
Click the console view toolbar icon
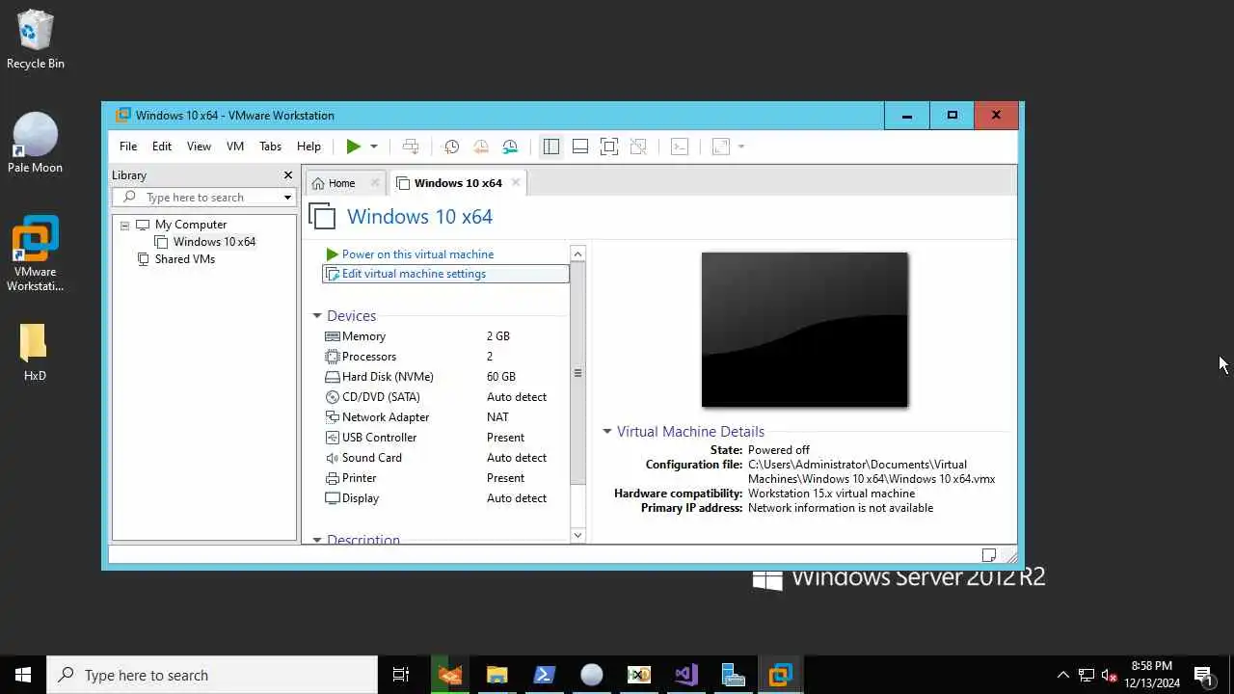tap(680, 147)
